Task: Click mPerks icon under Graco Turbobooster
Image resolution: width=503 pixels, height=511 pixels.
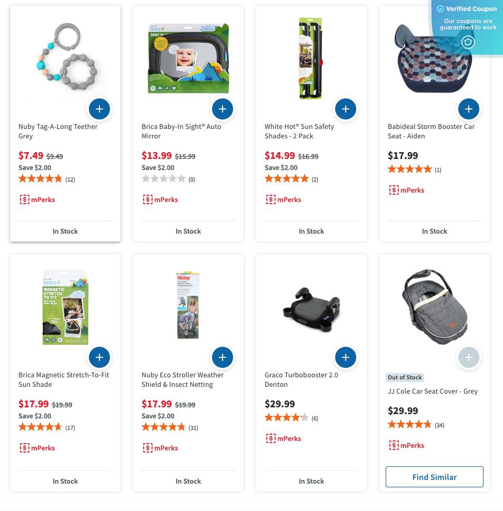Action: tap(271, 438)
